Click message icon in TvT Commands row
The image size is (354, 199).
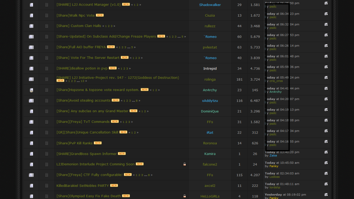pyautogui.click(x=46, y=122)
